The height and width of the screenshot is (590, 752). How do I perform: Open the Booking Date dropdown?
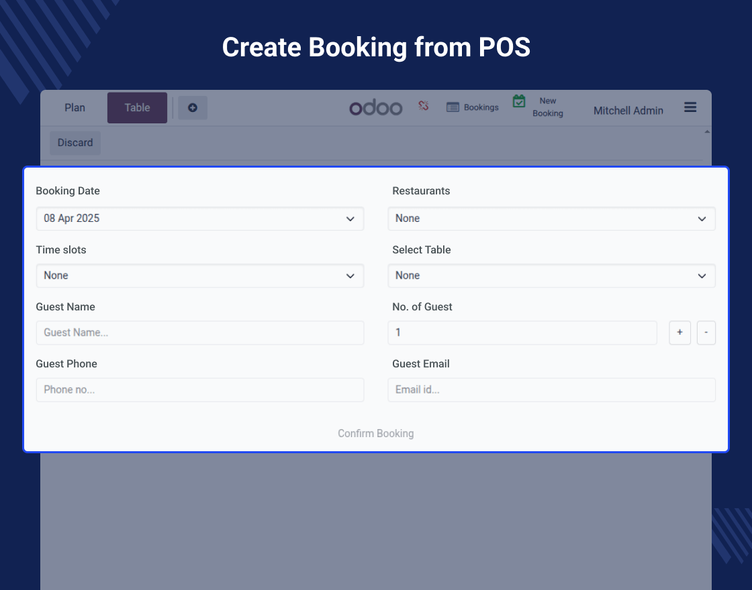(x=200, y=219)
